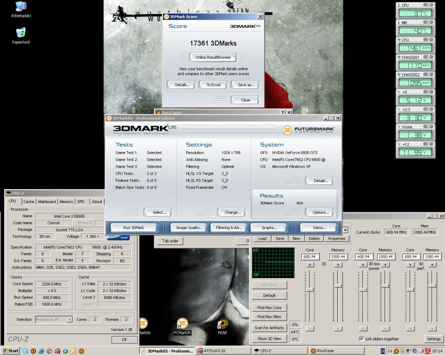Expand the ATITool profile dropdown arrow
The width and height of the screenshot is (445, 356).
coord(345,230)
